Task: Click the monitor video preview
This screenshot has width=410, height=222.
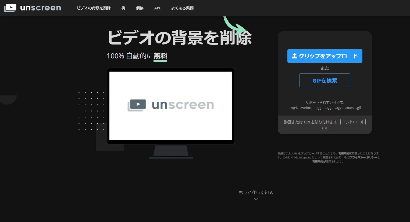Action: coord(171,106)
